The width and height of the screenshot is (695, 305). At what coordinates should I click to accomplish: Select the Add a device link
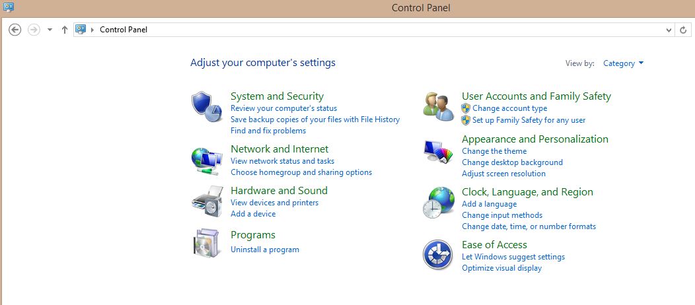(x=253, y=214)
